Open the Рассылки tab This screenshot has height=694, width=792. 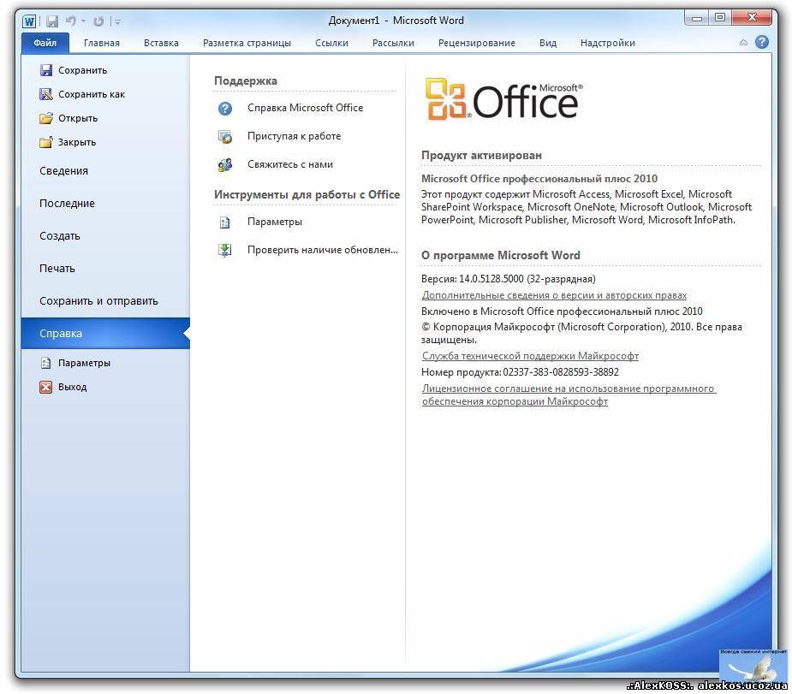[393, 43]
